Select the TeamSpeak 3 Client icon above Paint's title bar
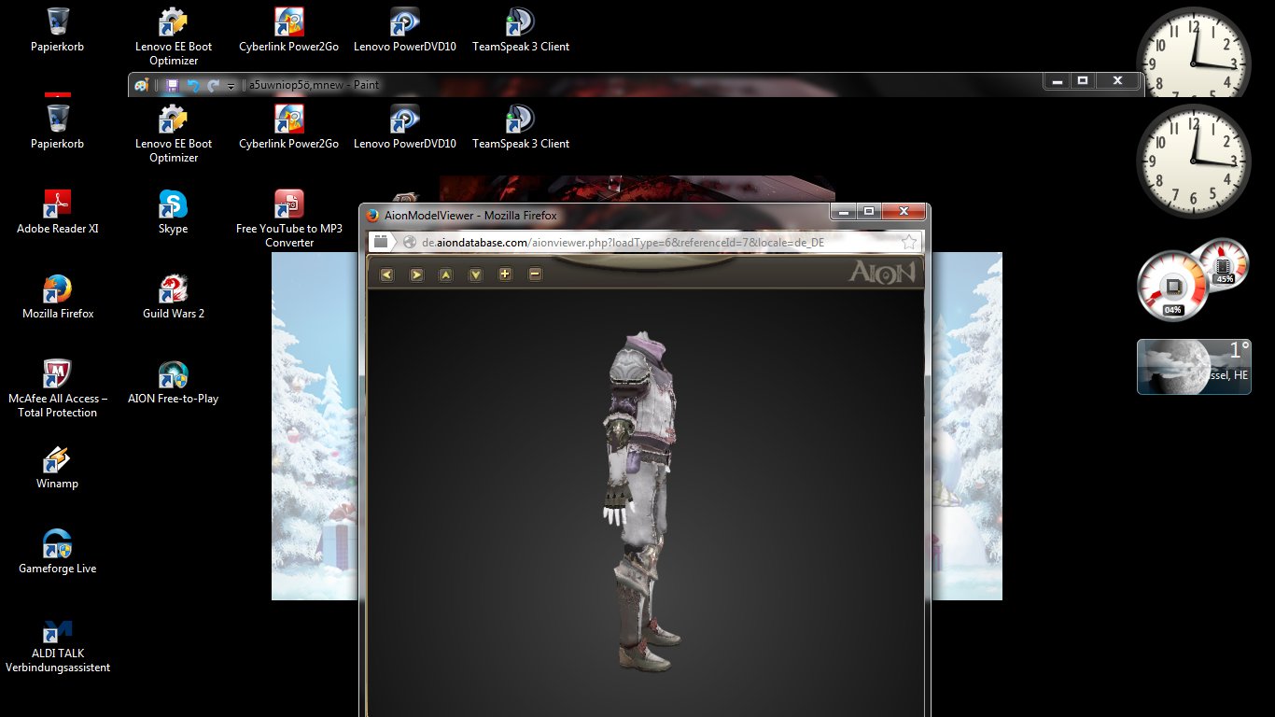 521,29
